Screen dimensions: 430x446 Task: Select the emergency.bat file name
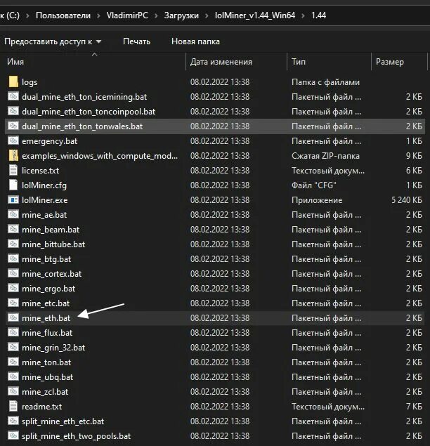tap(49, 141)
